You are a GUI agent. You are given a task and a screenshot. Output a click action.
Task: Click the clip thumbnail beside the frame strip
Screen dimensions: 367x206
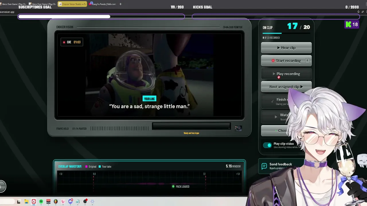click(x=238, y=128)
